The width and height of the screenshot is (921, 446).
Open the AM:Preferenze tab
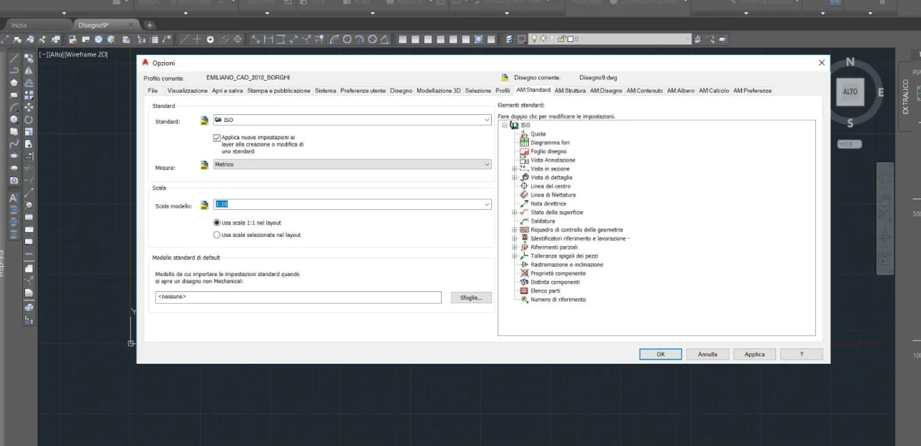click(x=752, y=91)
